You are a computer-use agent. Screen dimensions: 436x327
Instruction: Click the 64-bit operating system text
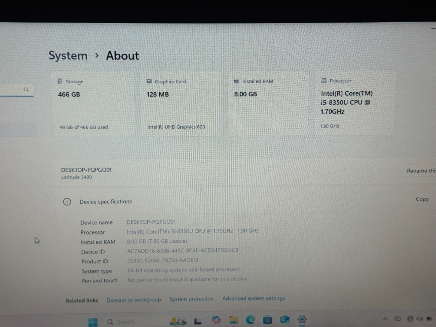point(183,270)
